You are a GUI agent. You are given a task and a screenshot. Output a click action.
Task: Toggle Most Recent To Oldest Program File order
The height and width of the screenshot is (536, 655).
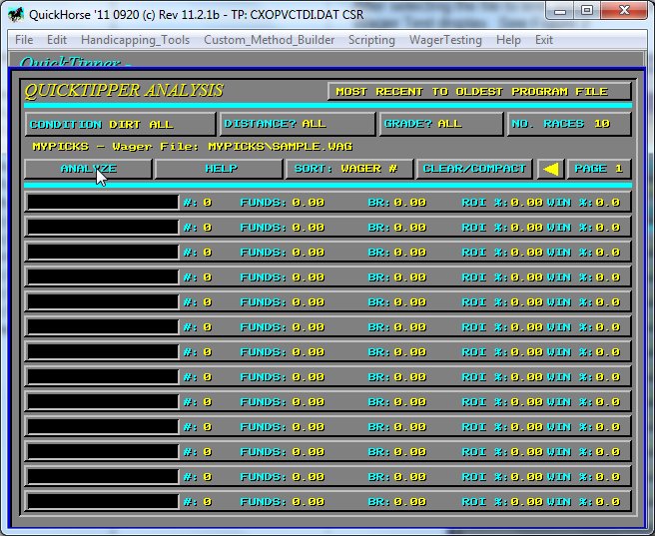click(479, 92)
